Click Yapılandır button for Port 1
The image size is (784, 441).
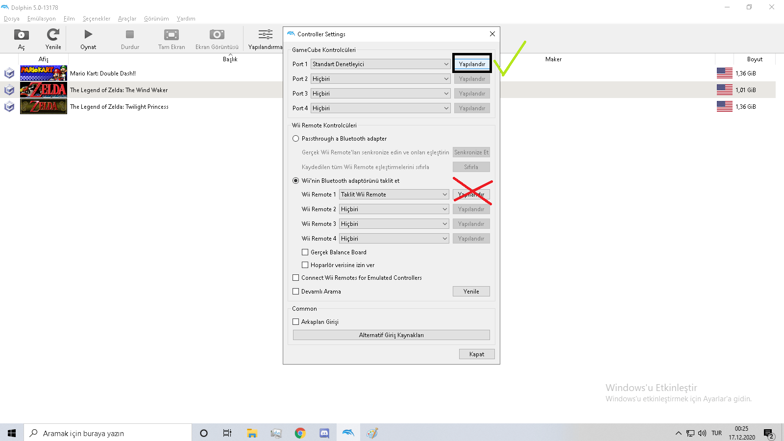click(472, 64)
